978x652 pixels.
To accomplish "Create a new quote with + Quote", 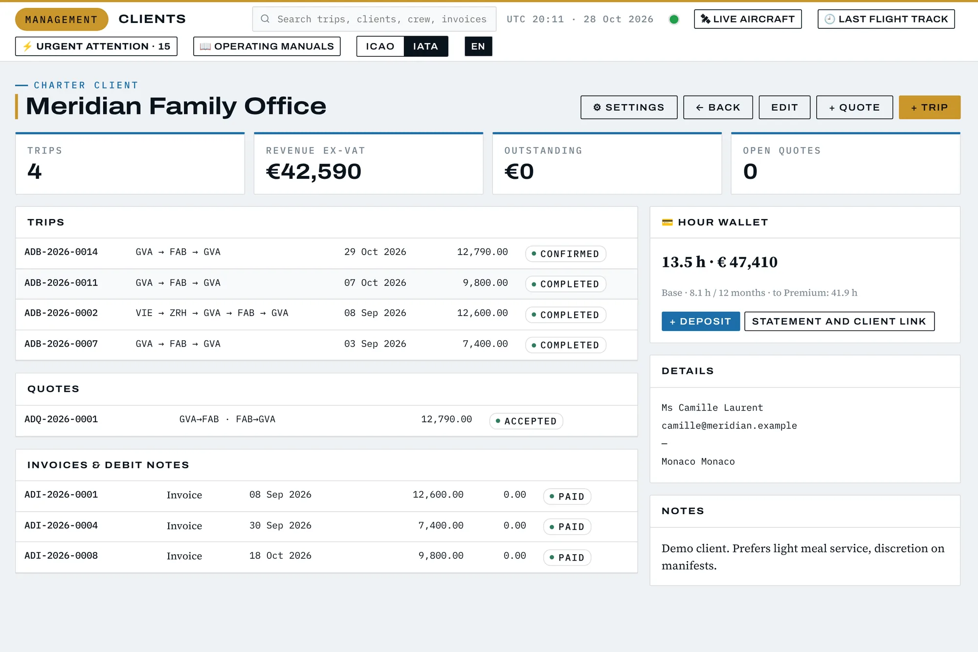I will coord(854,108).
